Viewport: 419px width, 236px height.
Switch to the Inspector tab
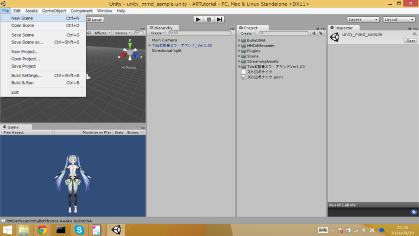pos(344,28)
